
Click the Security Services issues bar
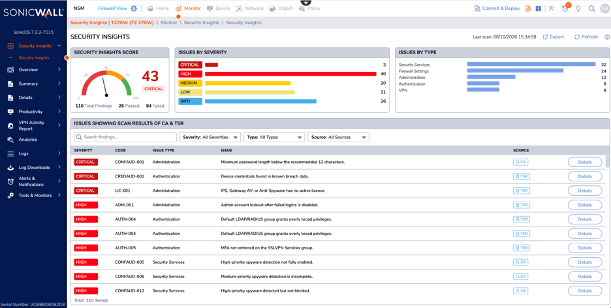[531, 64]
